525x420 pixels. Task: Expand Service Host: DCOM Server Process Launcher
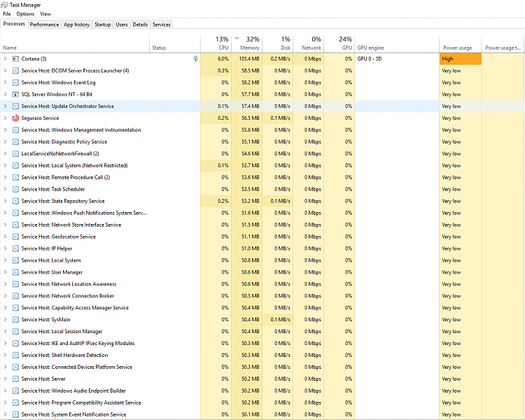pyautogui.click(x=5, y=71)
